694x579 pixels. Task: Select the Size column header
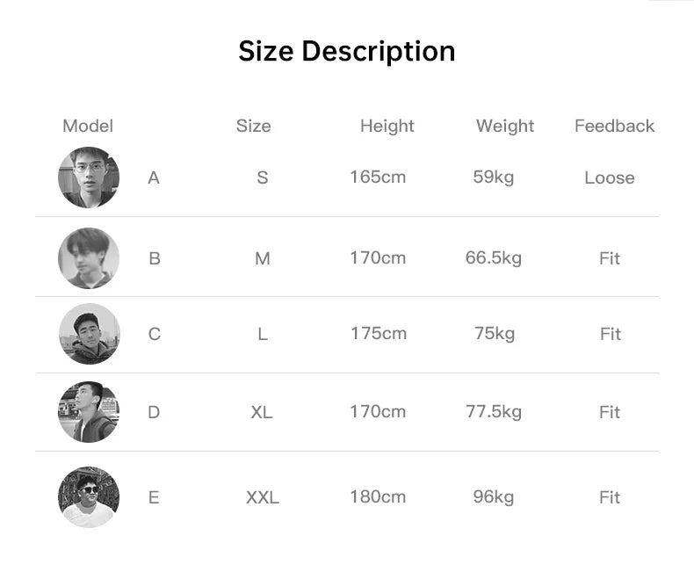(253, 126)
